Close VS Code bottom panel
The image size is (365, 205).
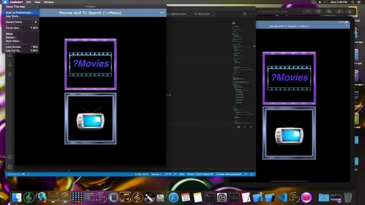[251, 127]
